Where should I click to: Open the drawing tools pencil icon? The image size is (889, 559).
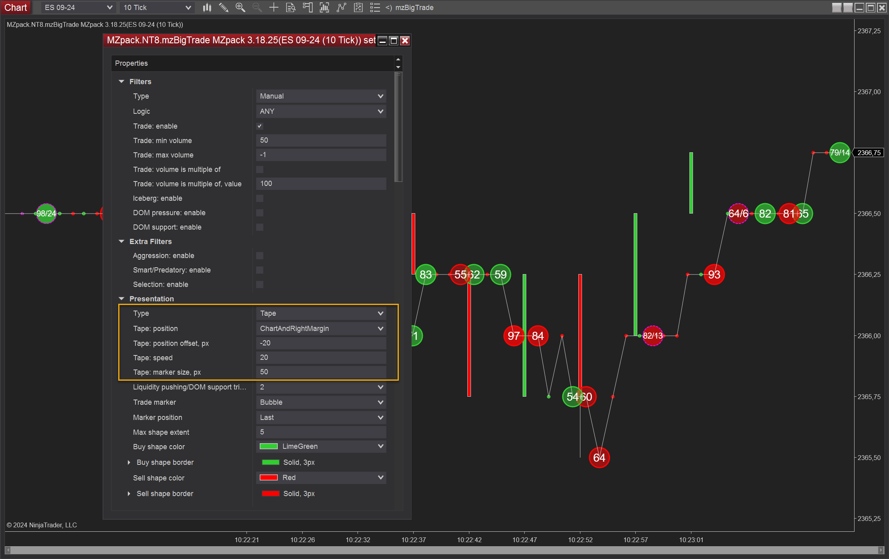click(x=224, y=8)
